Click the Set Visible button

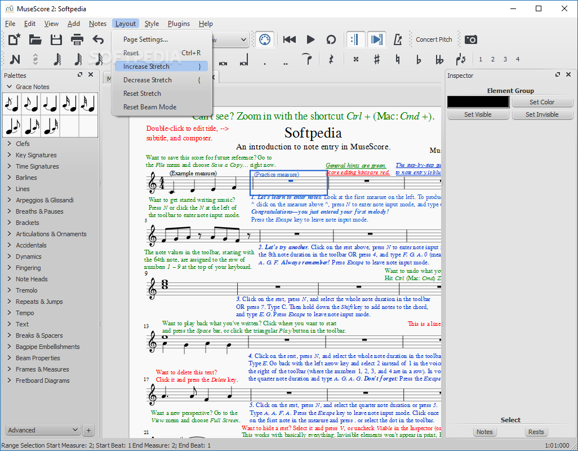tap(478, 114)
